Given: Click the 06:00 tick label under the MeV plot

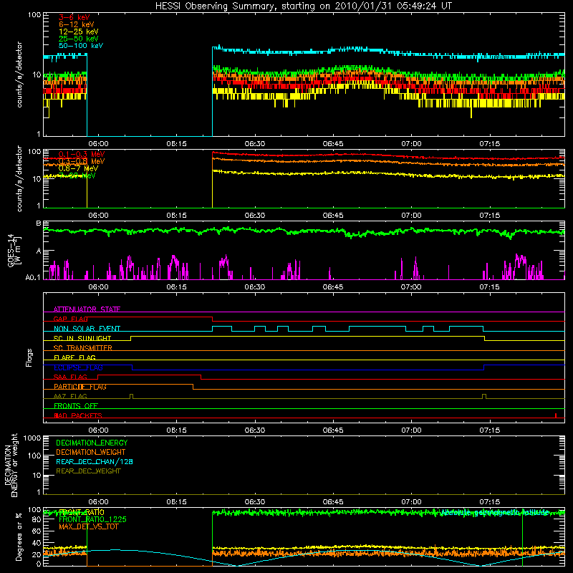Looking at the screenshot, I should (98, 216).
